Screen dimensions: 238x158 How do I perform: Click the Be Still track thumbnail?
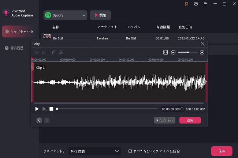47,37
